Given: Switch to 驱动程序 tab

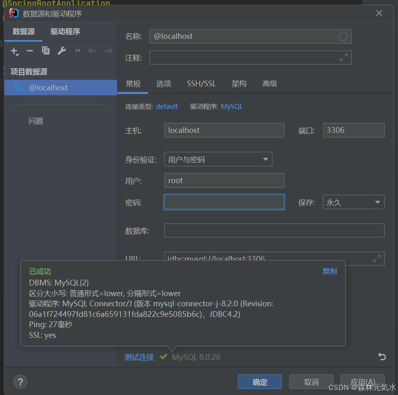Looking at the screenshot, I should pos(65,31).
